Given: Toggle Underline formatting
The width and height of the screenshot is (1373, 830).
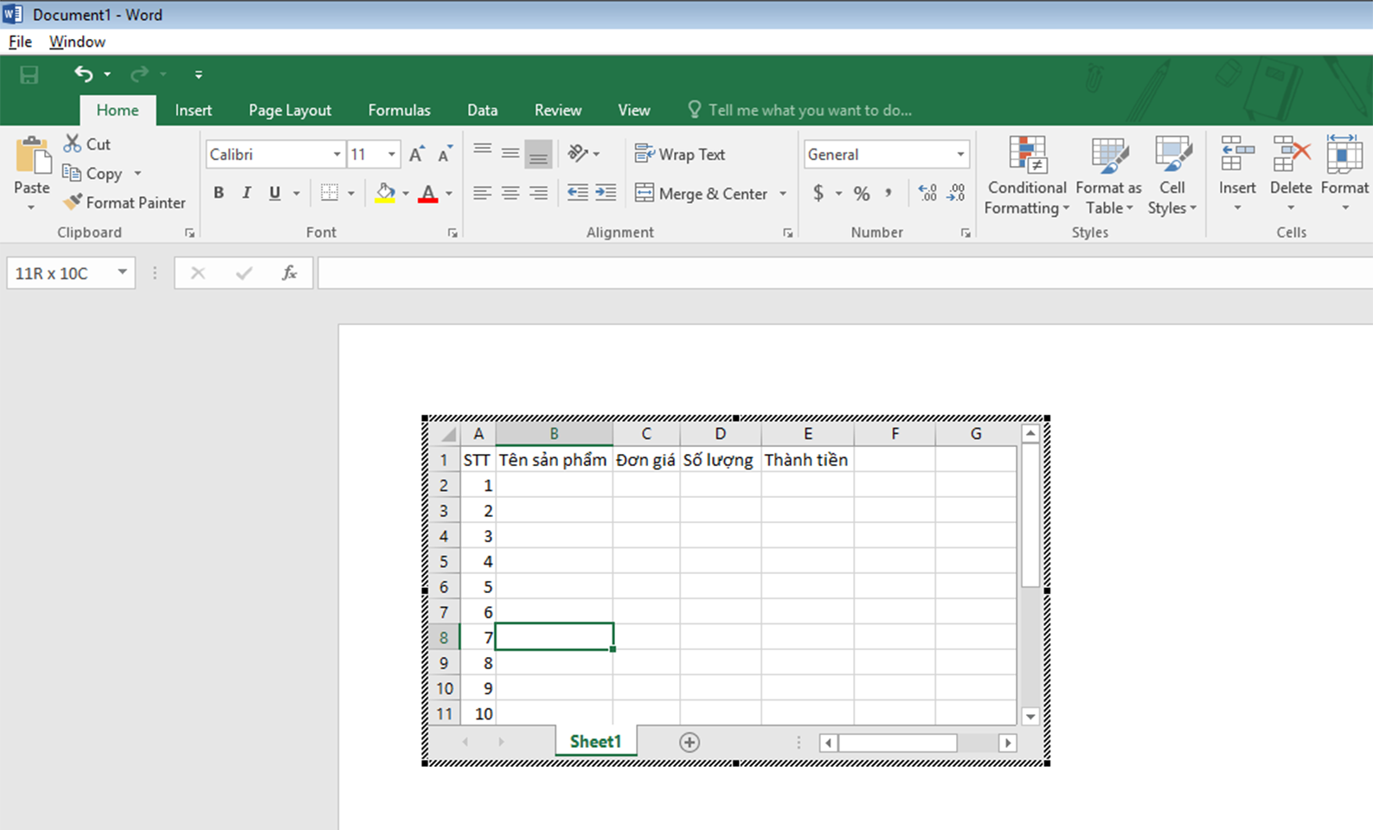Looking at the screenshot, I should point(274,193).
